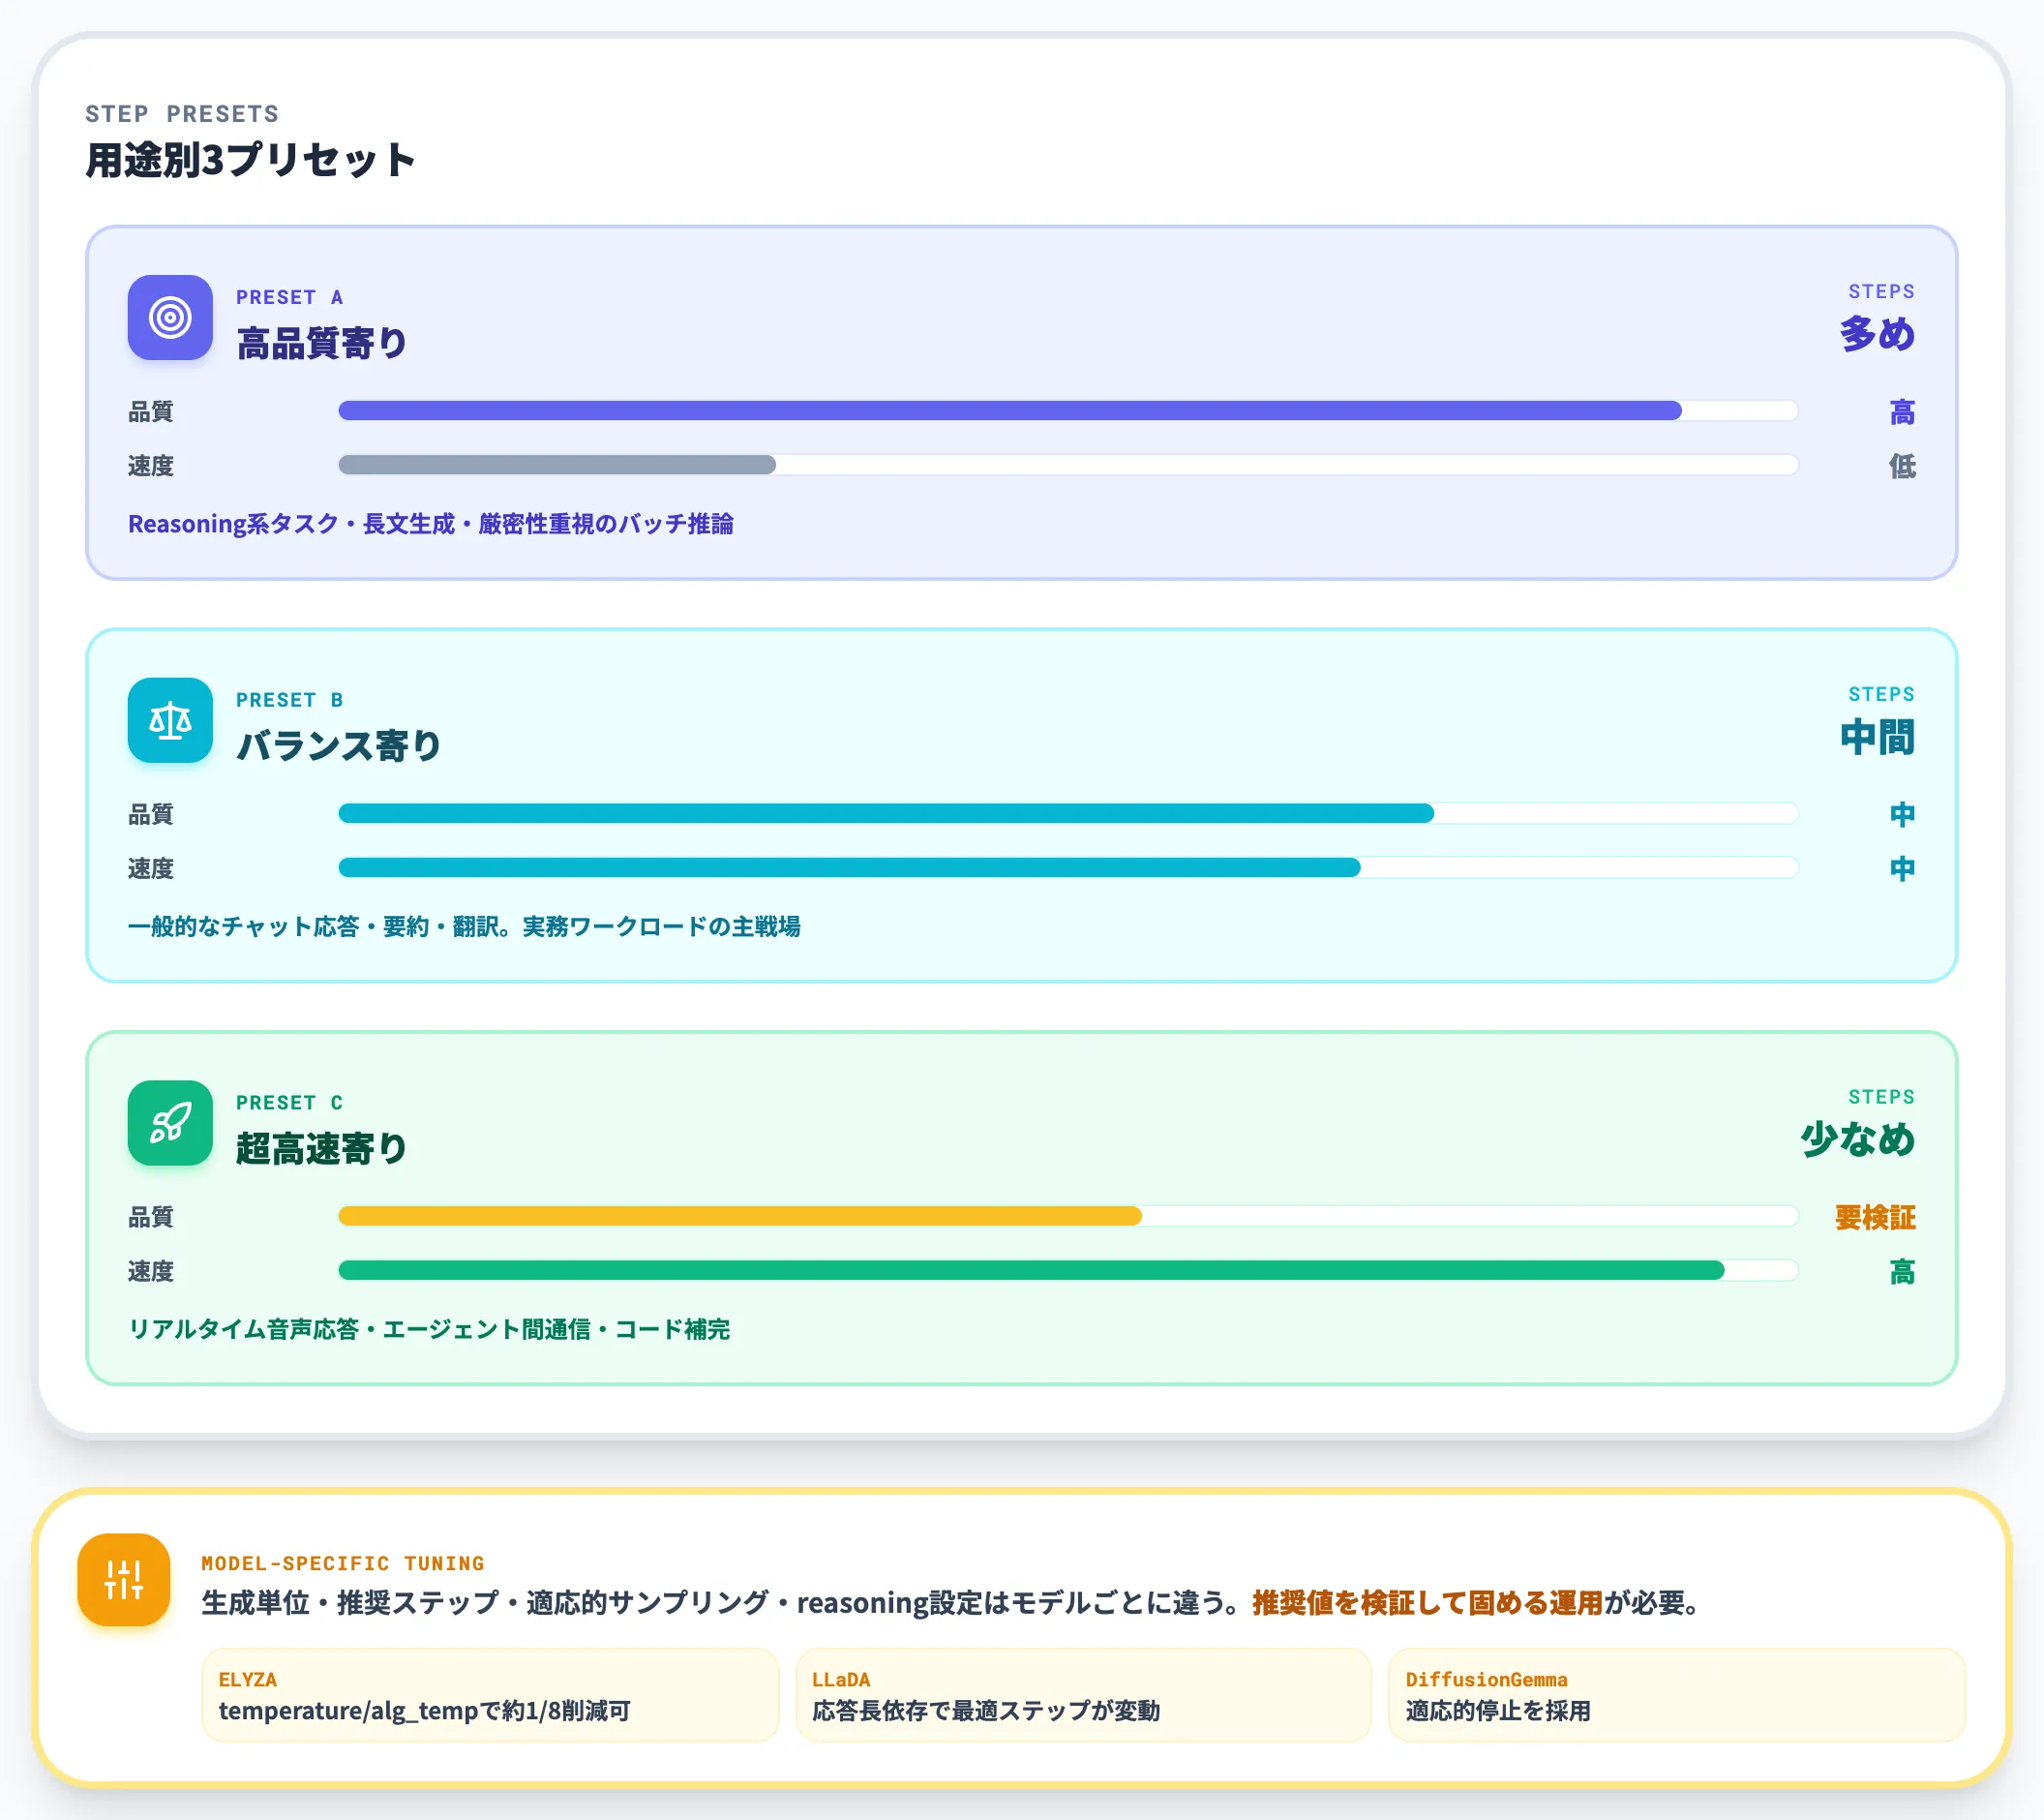Screen dimensions: 2044x1820
Task: Click the 多め steps value
Action: (1877, 333)
